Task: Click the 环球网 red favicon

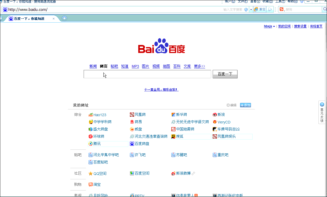Action: tap(91, 136)
